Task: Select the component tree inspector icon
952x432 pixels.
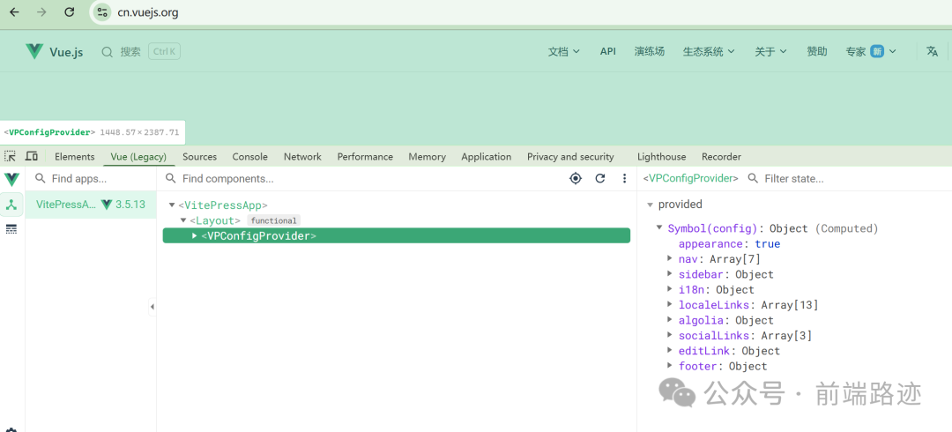Action: tap(11, 205)
